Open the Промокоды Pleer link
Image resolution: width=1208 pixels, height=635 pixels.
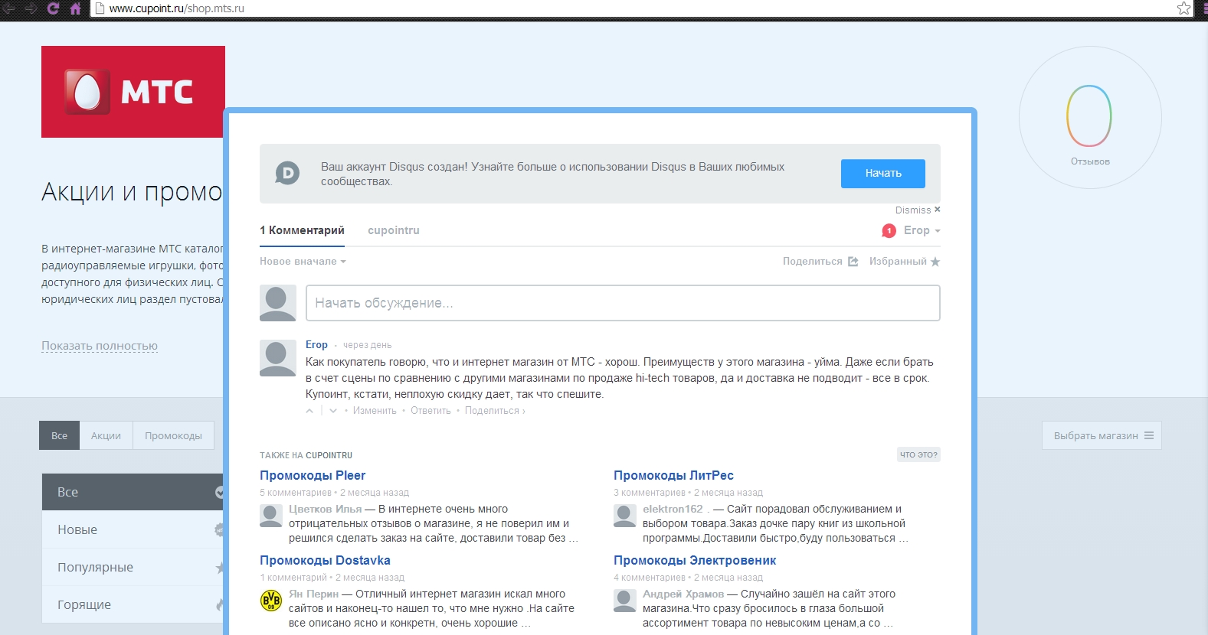pyautogui.click(x=313, y=476)
